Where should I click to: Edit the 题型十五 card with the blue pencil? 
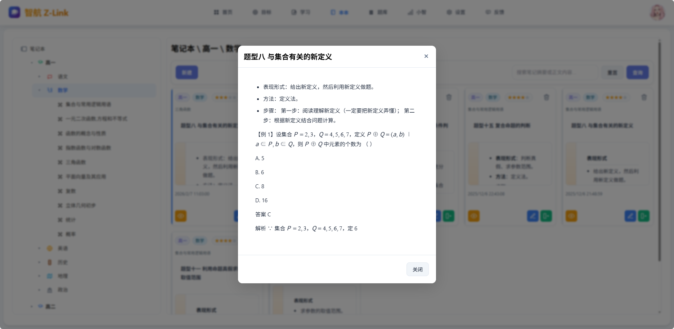click(533, 216)
